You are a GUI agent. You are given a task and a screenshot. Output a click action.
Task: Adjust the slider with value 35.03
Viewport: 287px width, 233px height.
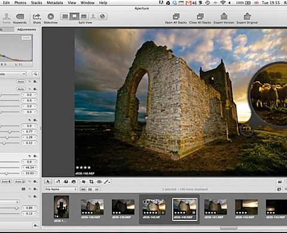[6, 173]
